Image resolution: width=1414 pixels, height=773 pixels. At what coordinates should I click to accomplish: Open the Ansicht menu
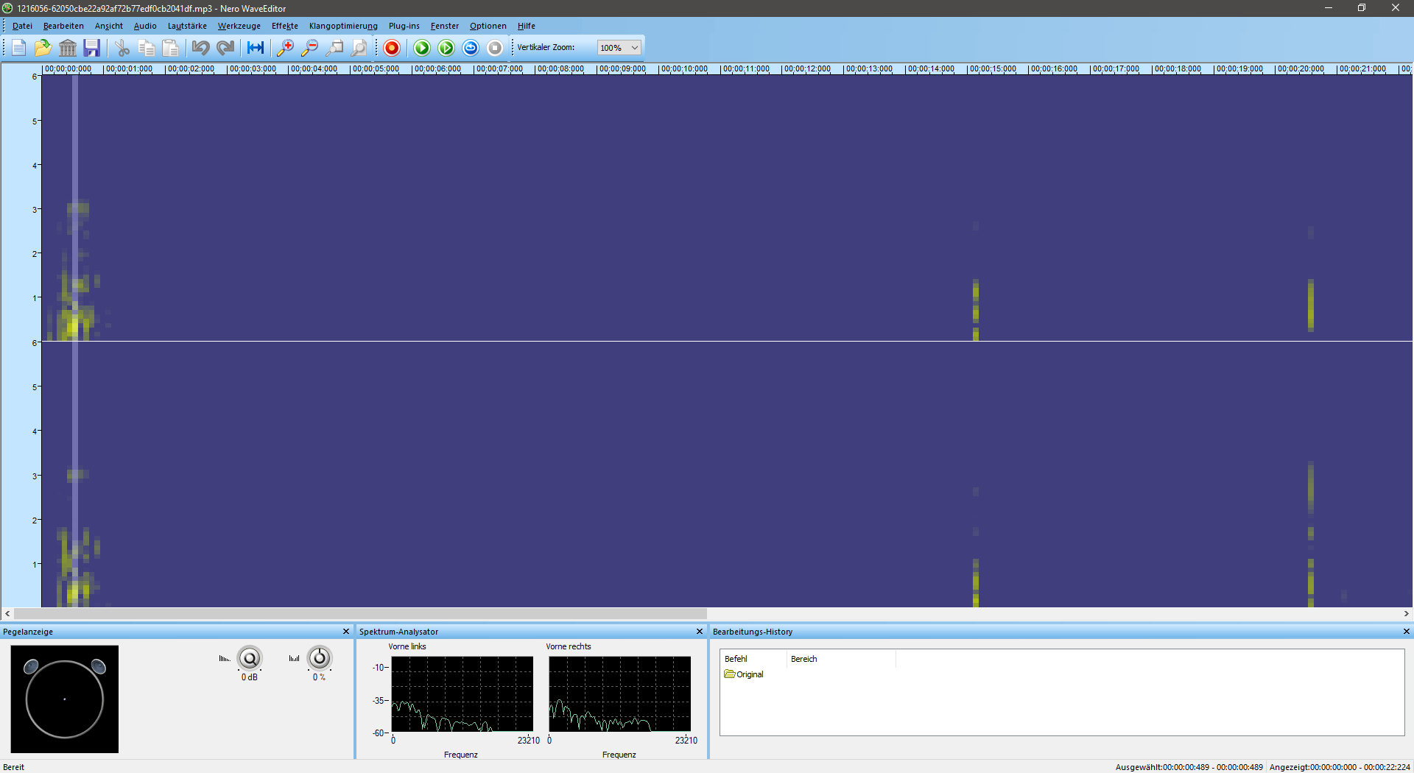click(109, 26)
